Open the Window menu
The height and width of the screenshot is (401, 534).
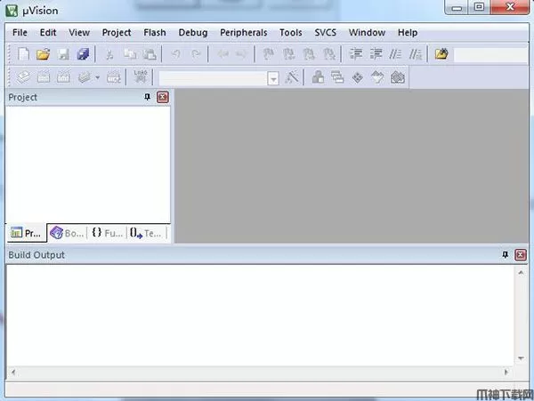[x=367, y=33]
